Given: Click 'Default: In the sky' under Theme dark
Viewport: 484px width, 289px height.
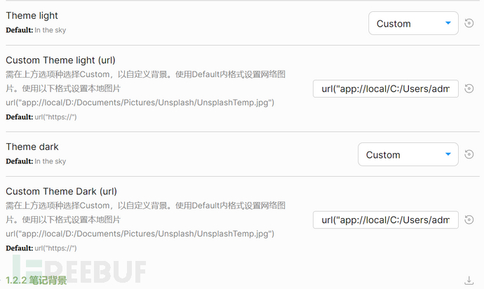Looking at the screenshot, I should tap(36, 161).
